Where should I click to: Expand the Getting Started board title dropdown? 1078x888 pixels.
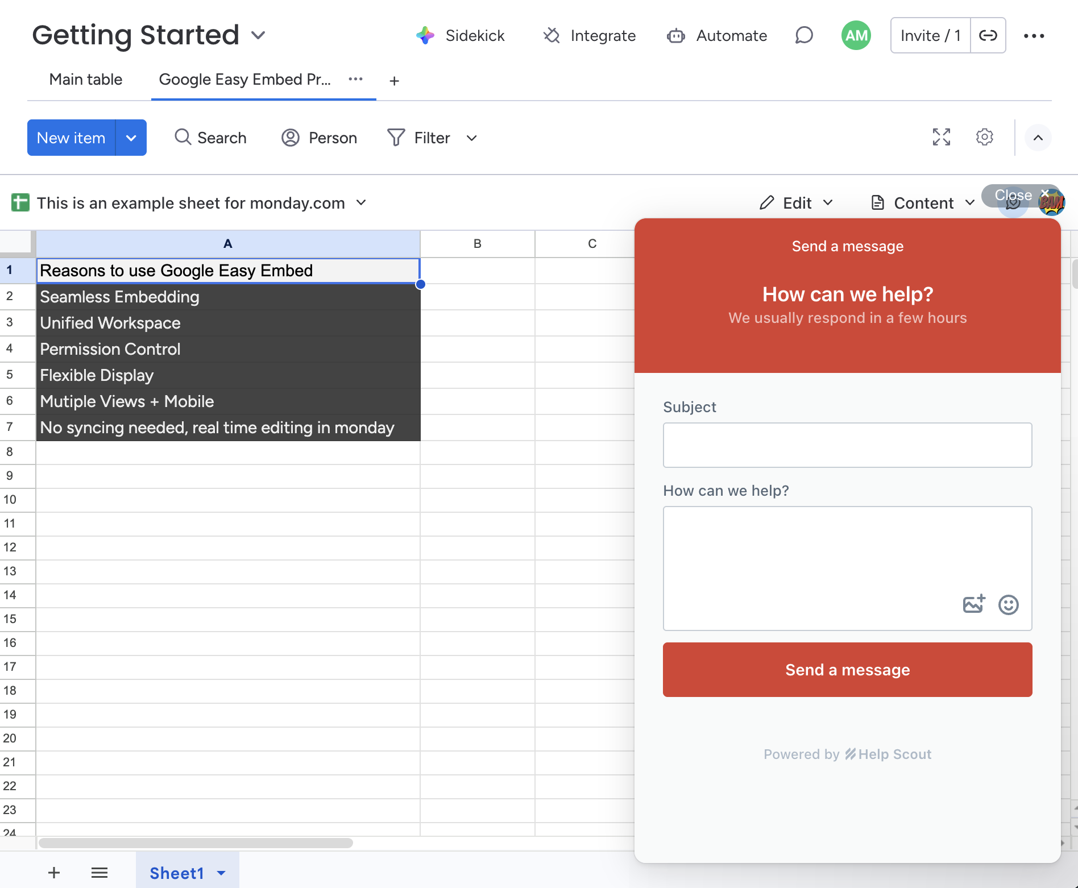[258, 35]
